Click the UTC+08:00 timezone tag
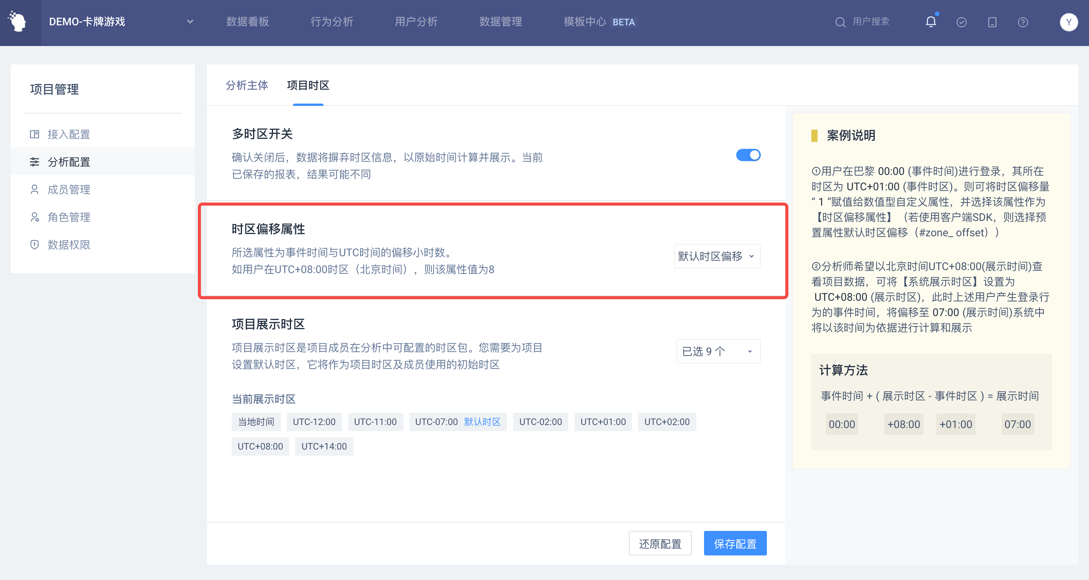 pos(260,447)
